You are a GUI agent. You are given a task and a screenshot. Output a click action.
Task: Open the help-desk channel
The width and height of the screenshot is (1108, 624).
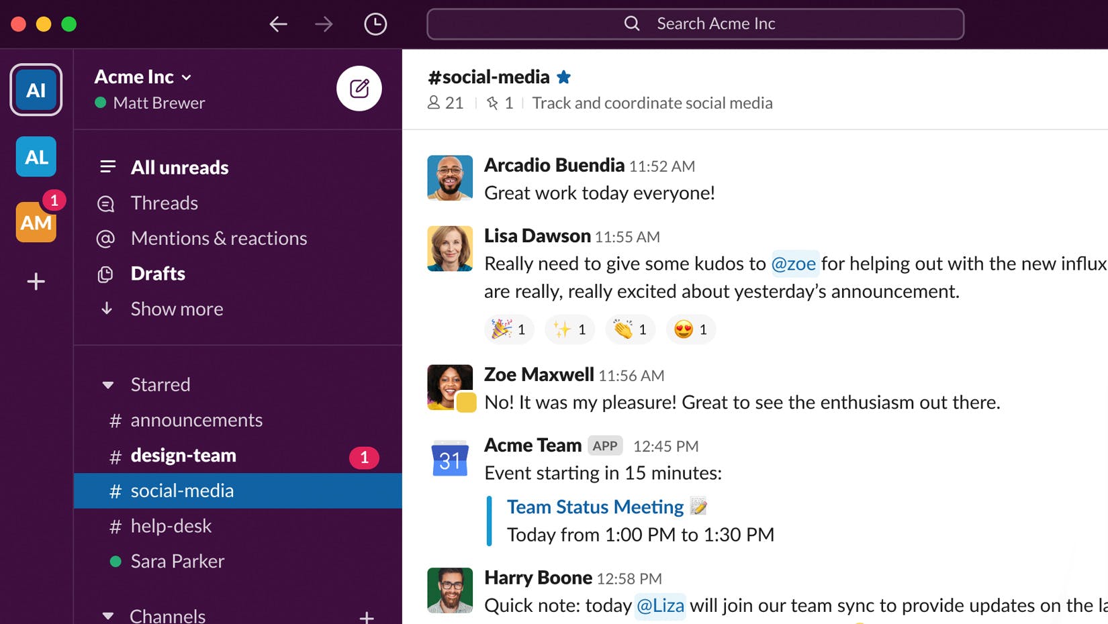(x=171, y=526)
